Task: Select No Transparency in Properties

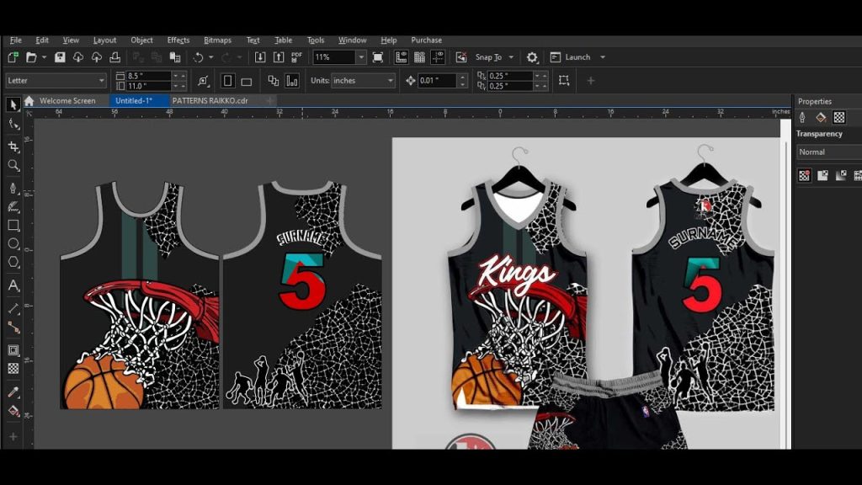Action: pyautogui.click(x=804, y=175)
